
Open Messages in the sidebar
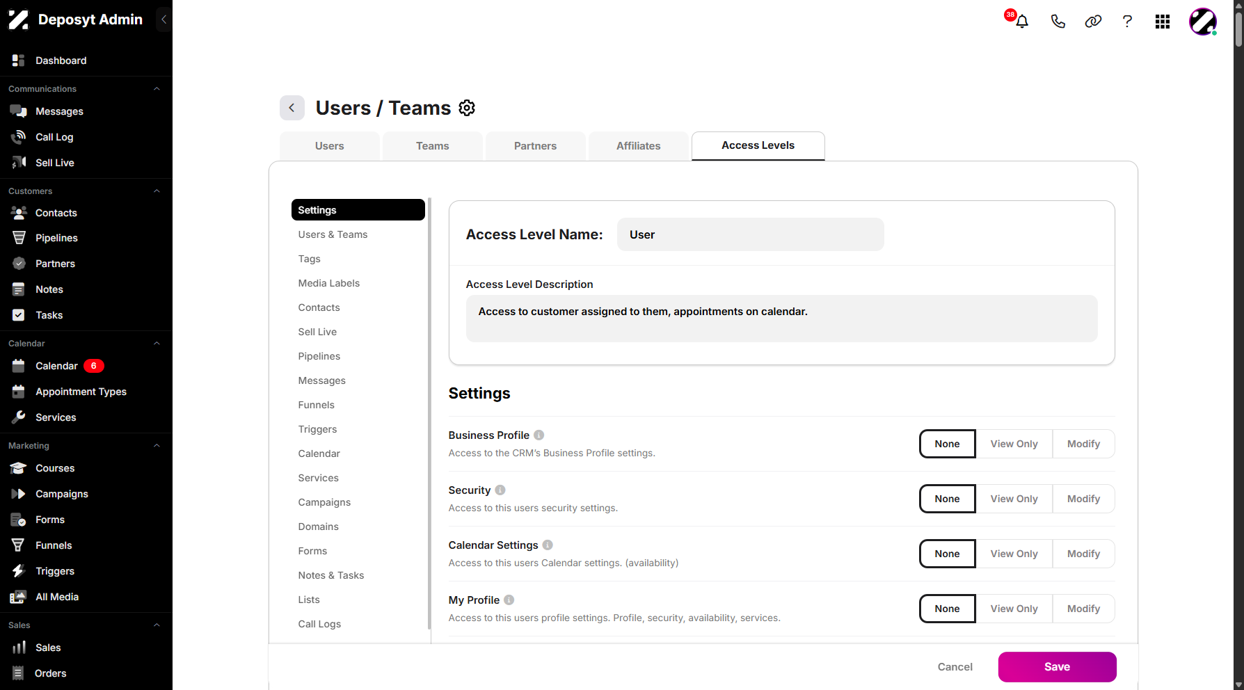(x=59, y=111)
